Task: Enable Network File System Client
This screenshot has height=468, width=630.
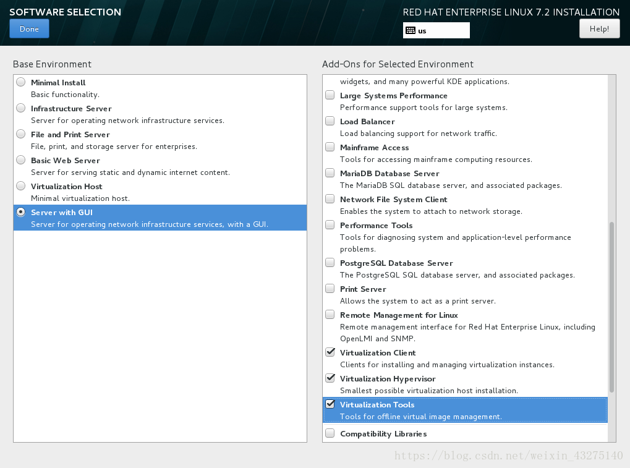Action: pyautogui.click(x=330, y=199)
